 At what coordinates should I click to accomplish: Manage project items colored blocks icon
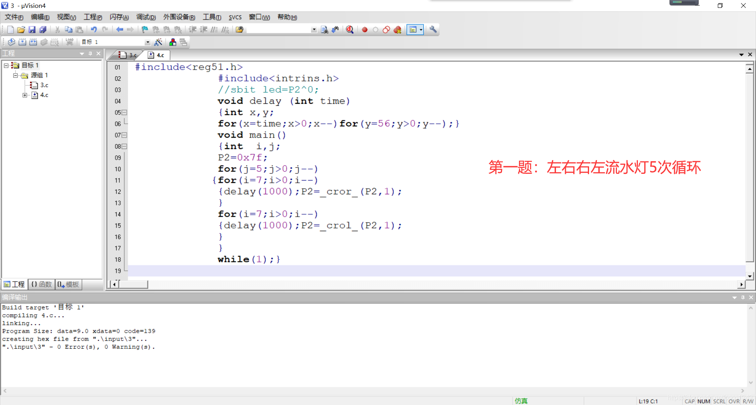tap(172, 42)
